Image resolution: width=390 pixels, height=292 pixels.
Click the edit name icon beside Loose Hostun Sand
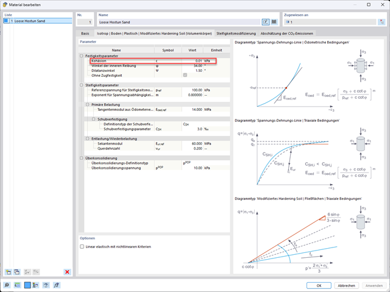[x=266, y=22]
